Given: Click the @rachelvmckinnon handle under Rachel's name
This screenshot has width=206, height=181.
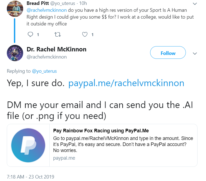Looking at the screenshot, I should tap(47, 57).
